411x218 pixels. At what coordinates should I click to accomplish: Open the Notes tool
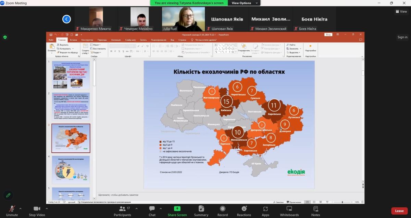pyautogui.click(x=315, y=209)
